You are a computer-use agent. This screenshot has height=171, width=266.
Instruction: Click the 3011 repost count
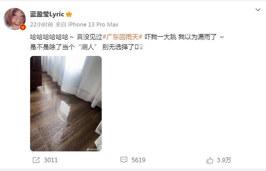point(51,160)
